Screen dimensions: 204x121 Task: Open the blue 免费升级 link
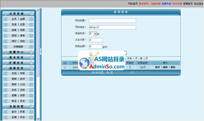click(x=166, y=4)
